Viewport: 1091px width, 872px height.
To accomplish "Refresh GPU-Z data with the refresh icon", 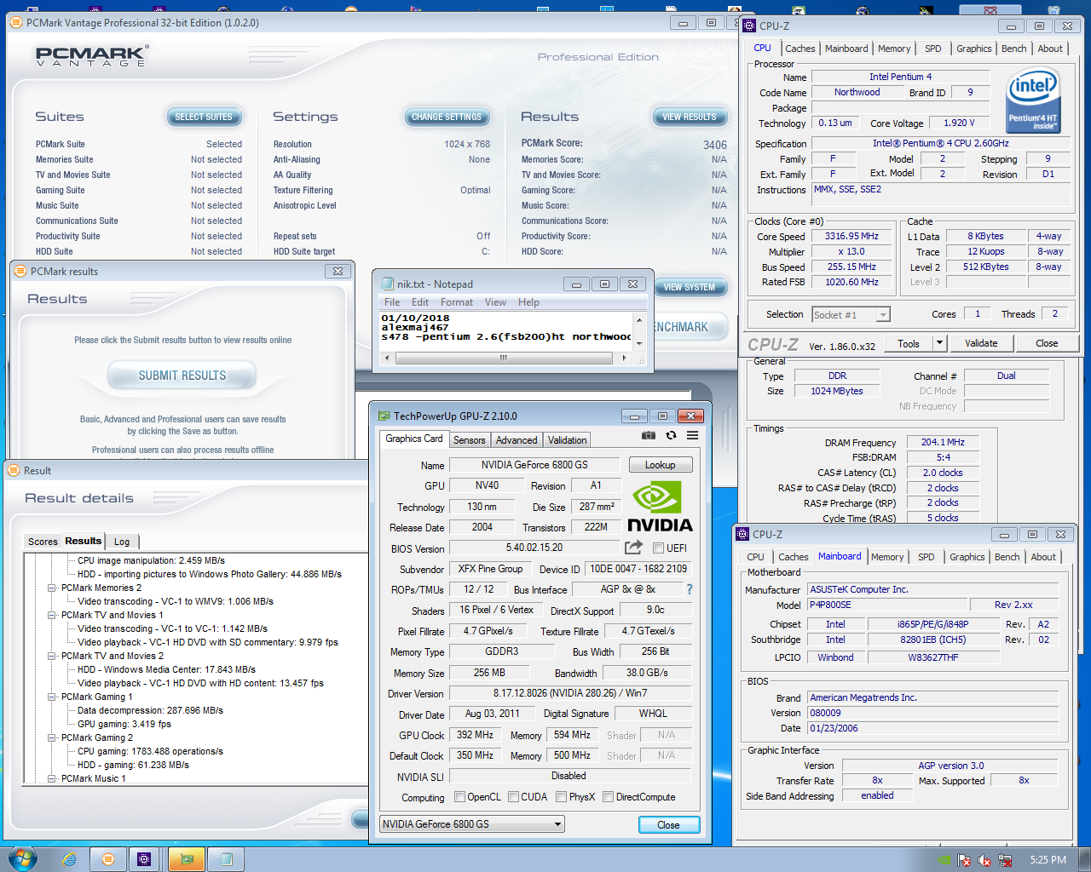I will point(671,435).
